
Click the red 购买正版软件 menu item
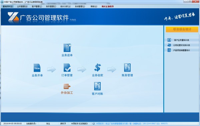point(108,6)
